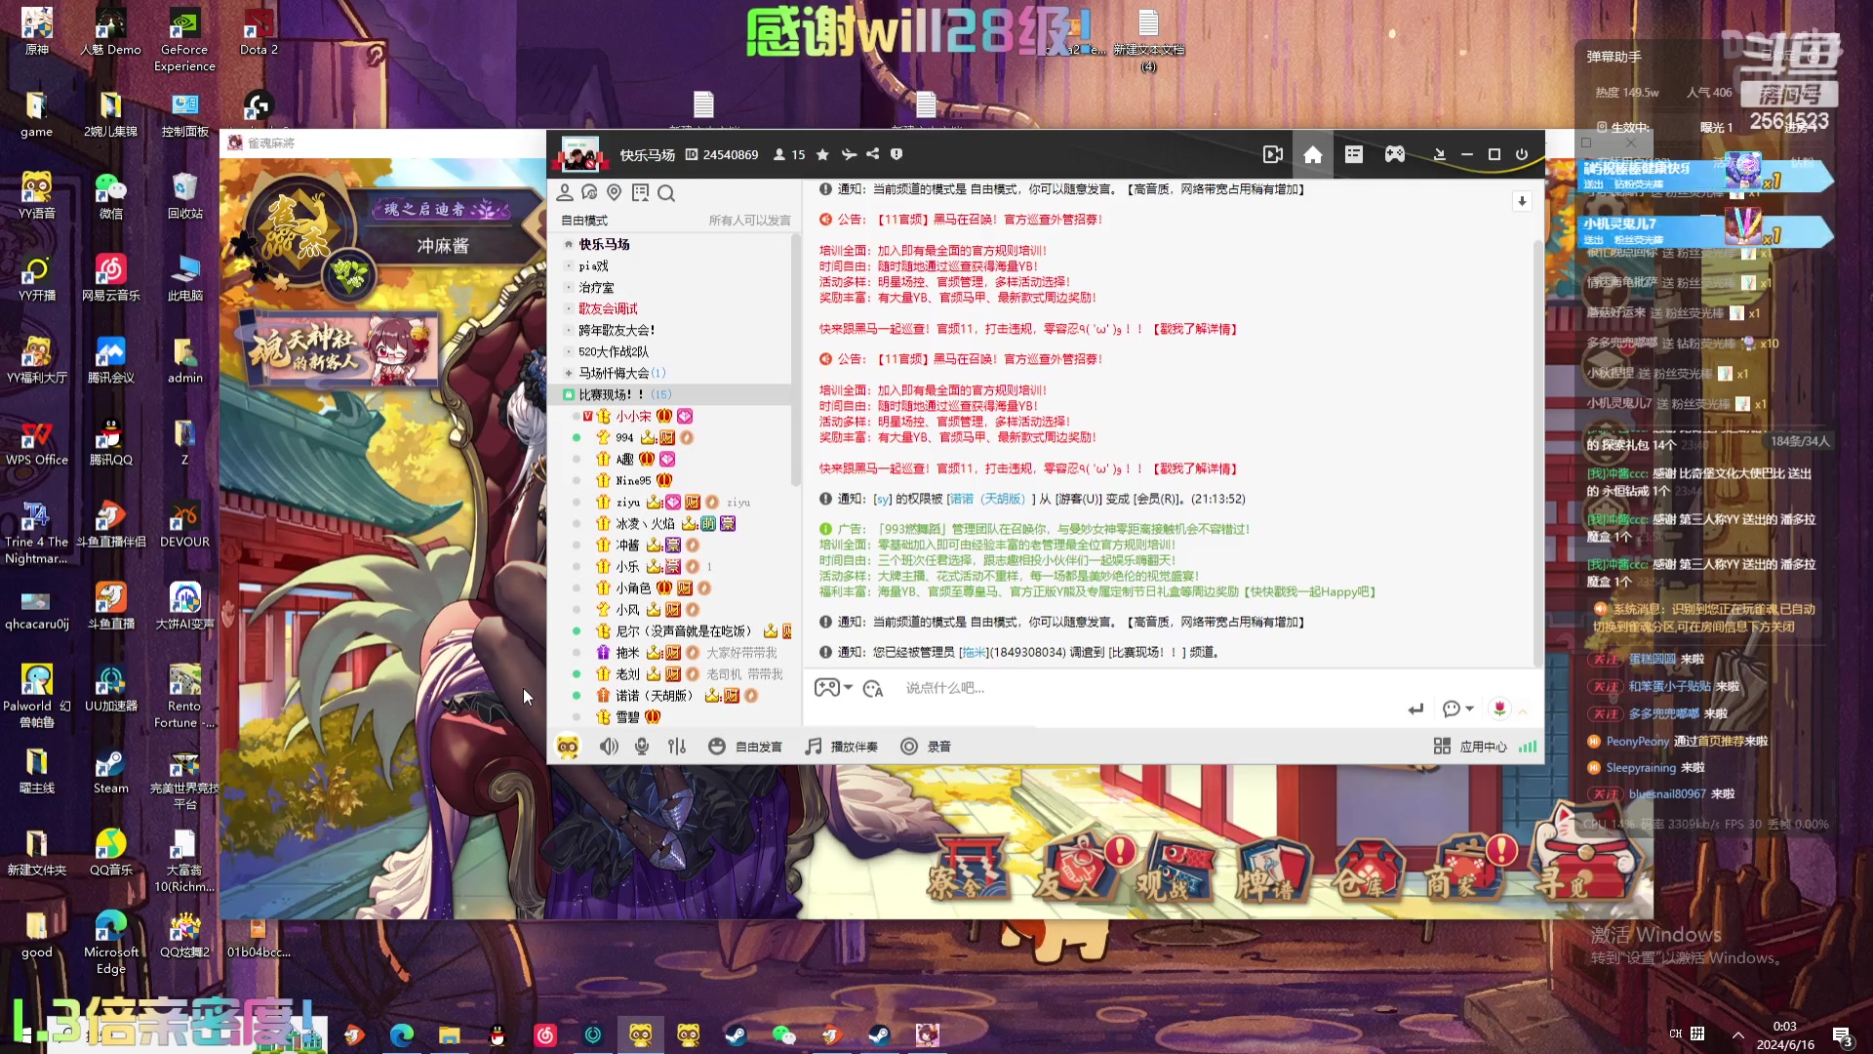Click 【快快戳我一起Happy吧】 link
1873x1054 pixels.
(x=1309, y=591)
